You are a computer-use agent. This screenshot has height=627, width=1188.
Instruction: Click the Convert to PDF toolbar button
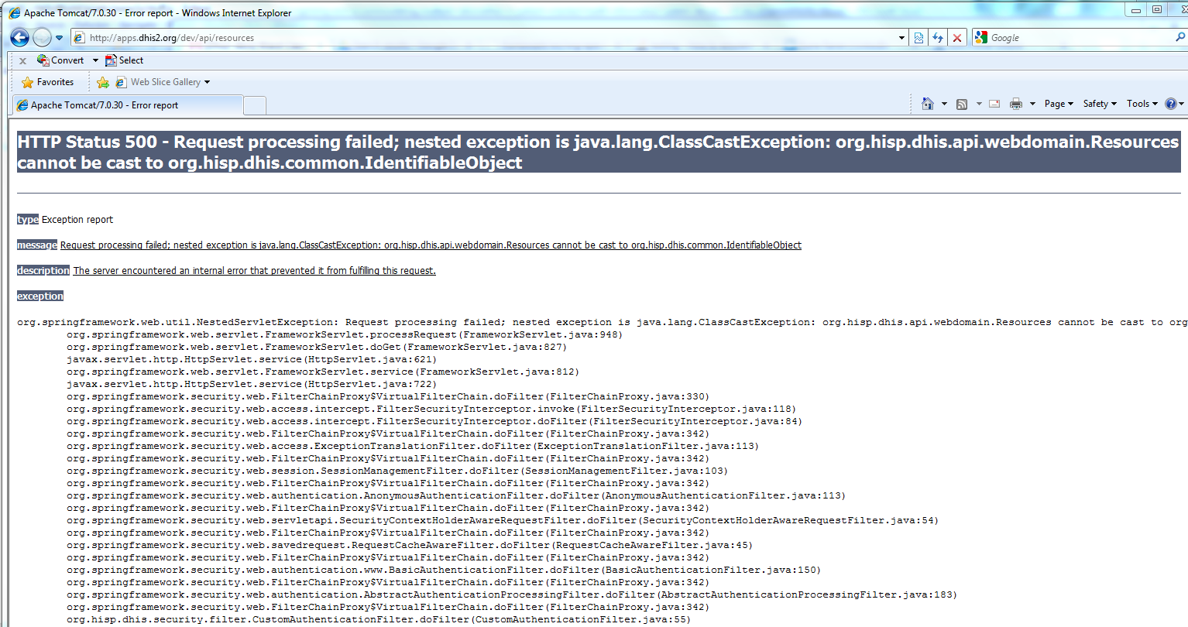(60, 60)
